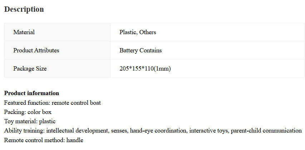305x150 pixels.
Task: Click the "Battery Contains" value
Action: (141, 50)
